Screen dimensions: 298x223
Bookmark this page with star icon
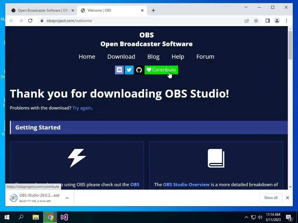256,21
